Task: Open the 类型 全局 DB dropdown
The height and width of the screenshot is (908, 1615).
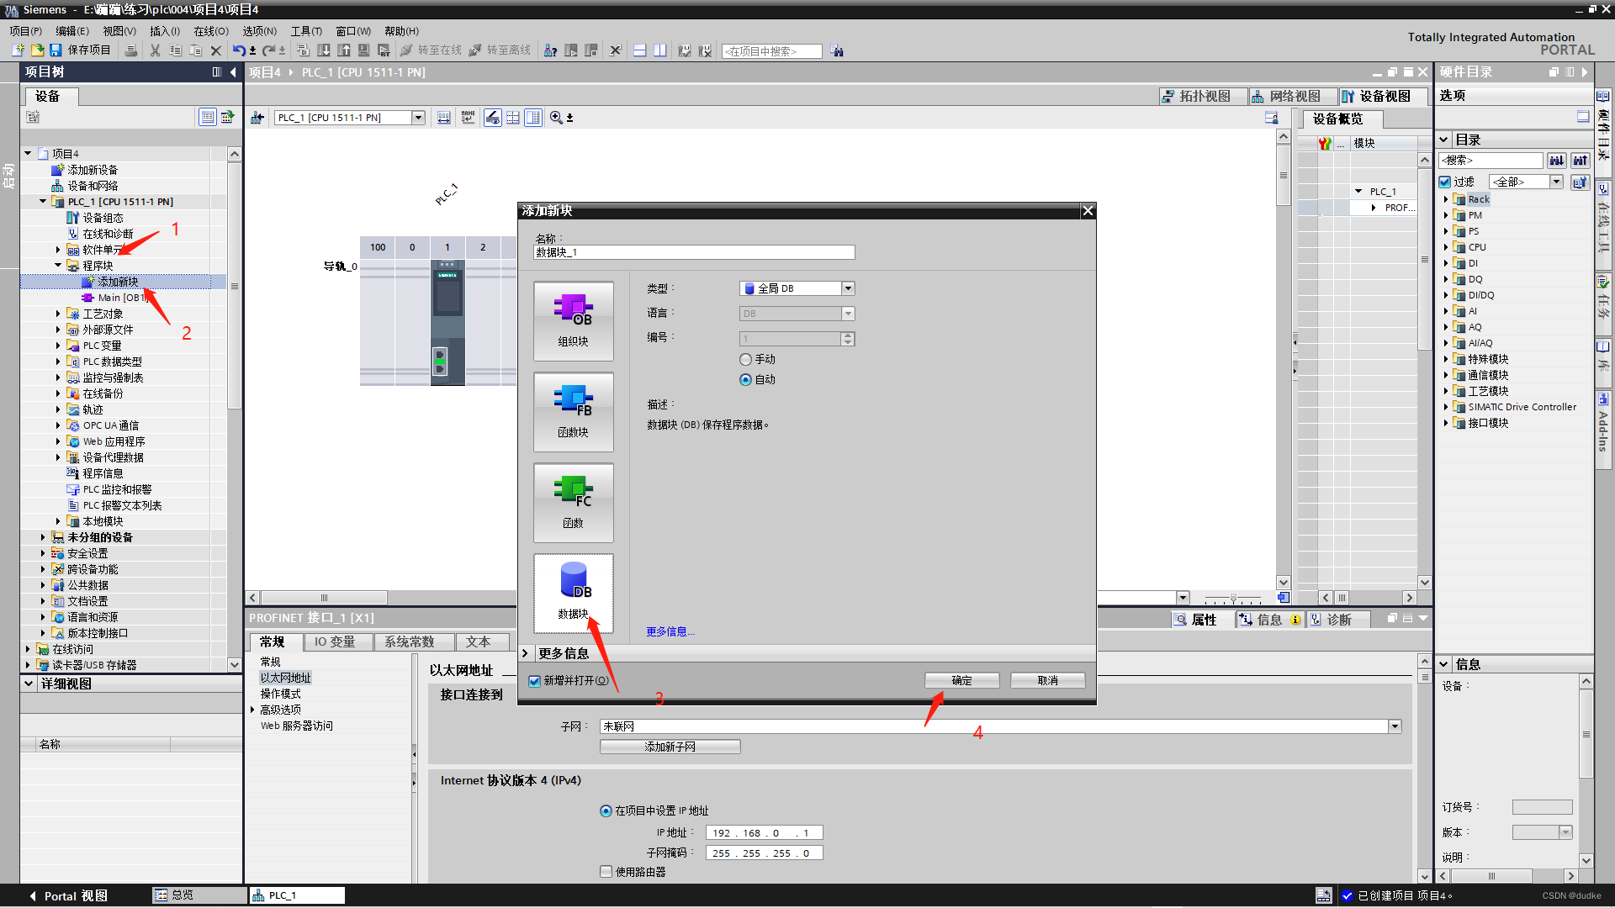Action: coord(848,288)
